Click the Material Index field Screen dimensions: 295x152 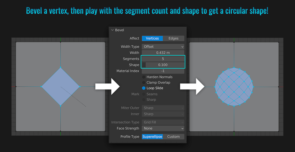coord(163,71)
